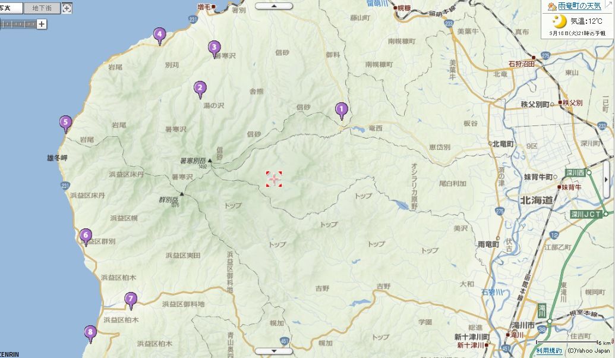This screenshot has width=615, height=358.
Task: Toggle the crosshair center marker icon
Action: 67,8
